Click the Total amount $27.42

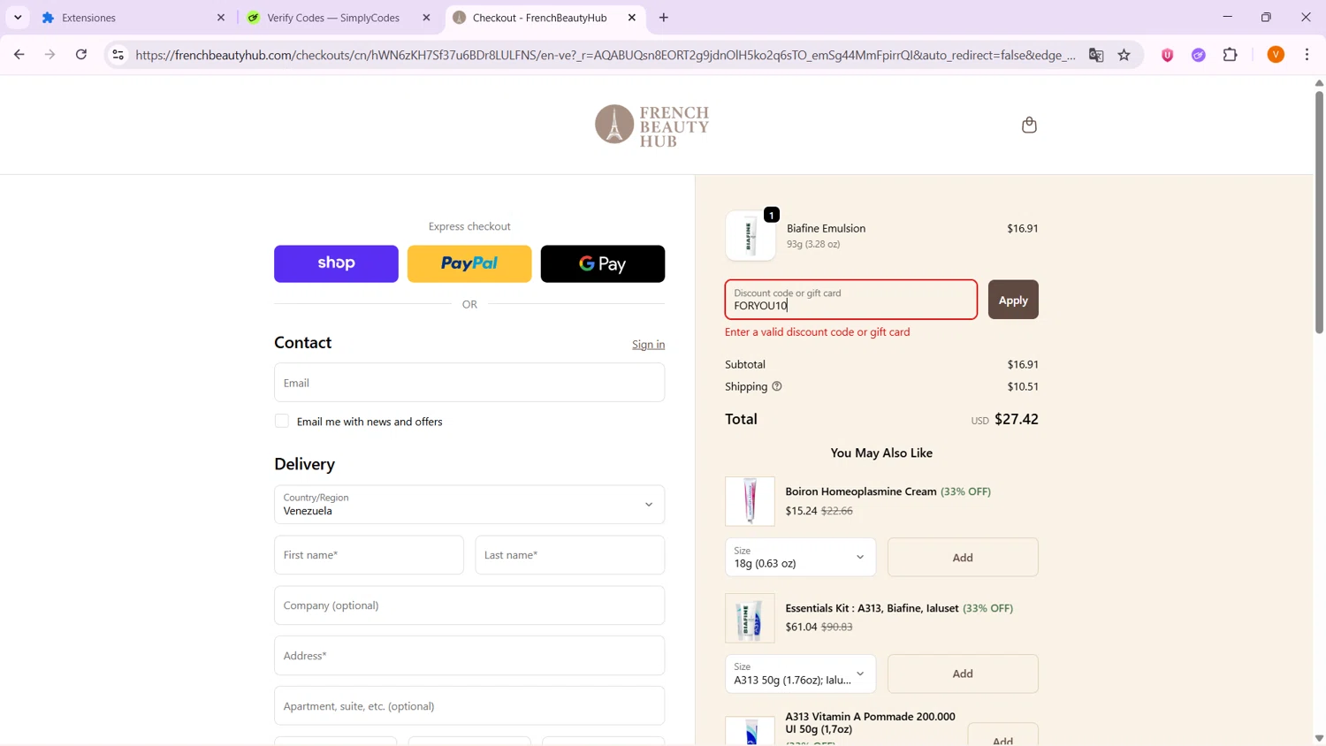1017,419
